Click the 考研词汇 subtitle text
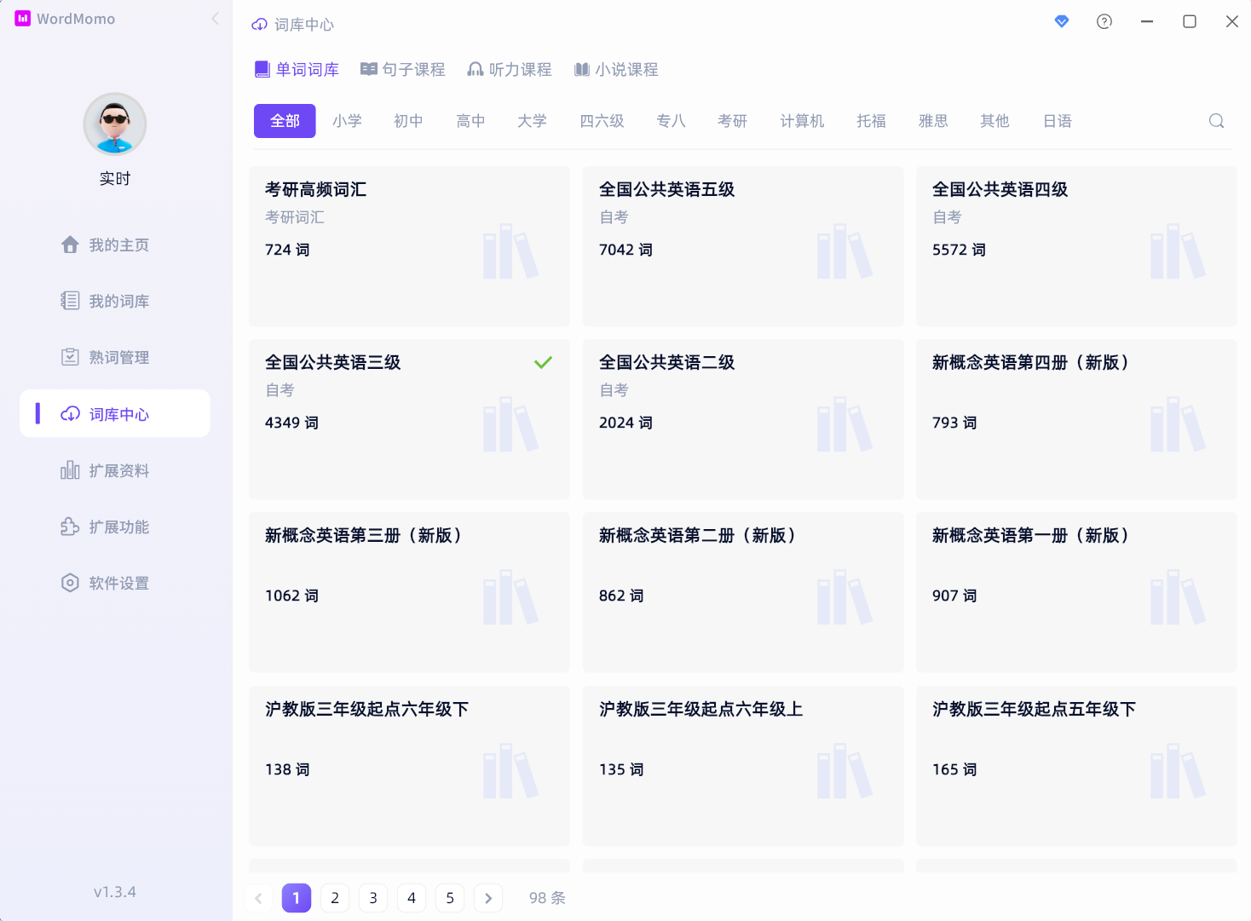The image size is (1251, 921). (x=295, y=217)
